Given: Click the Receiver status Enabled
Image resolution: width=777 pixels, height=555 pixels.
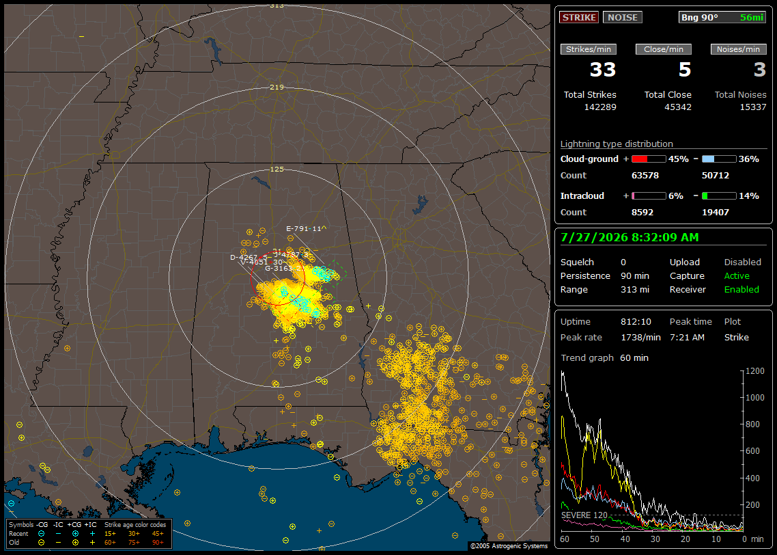Looking at the screenshot, I should [x=741, y=289].
